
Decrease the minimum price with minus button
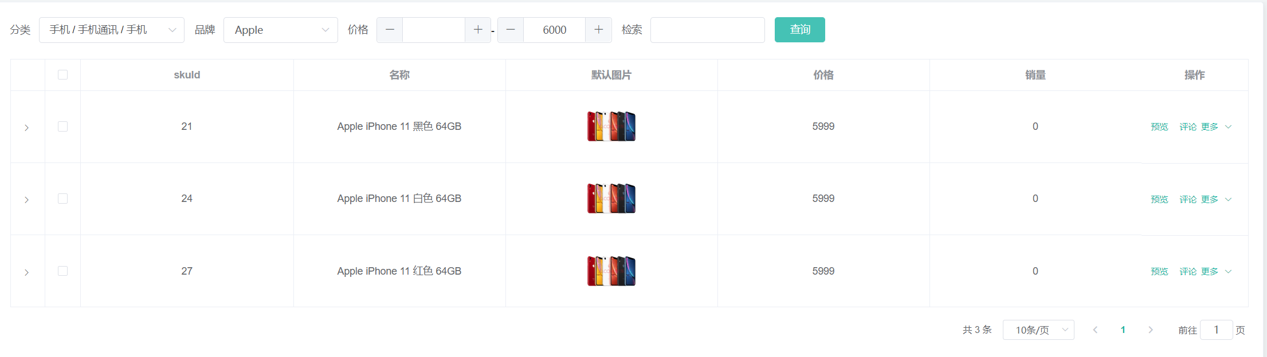[390, 30]
